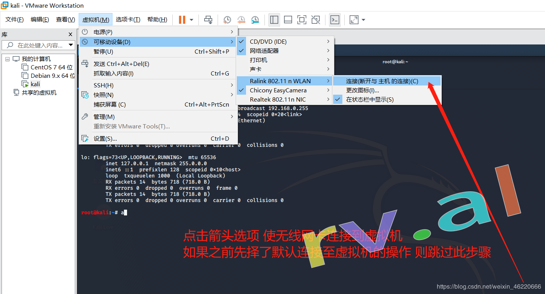Viewport: 545px width, 294px height.
Task: Click the full screen mode icon
Action: point(302,20)
